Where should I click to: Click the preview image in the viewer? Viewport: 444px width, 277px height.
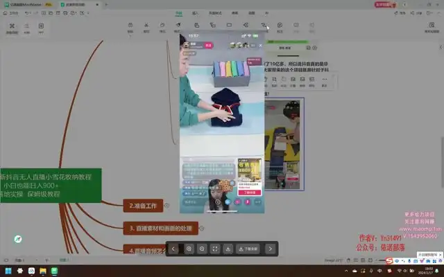[x=222, y=121]
